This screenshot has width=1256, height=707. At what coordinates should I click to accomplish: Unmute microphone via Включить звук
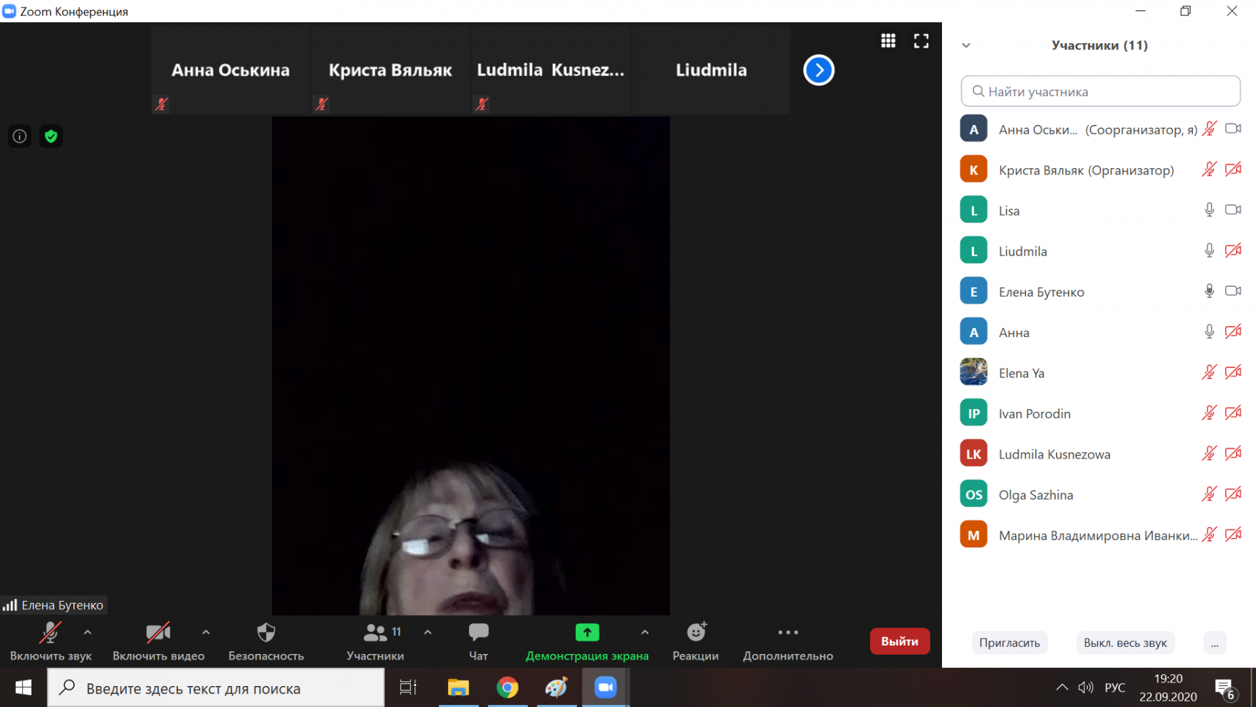coord(50,641)
